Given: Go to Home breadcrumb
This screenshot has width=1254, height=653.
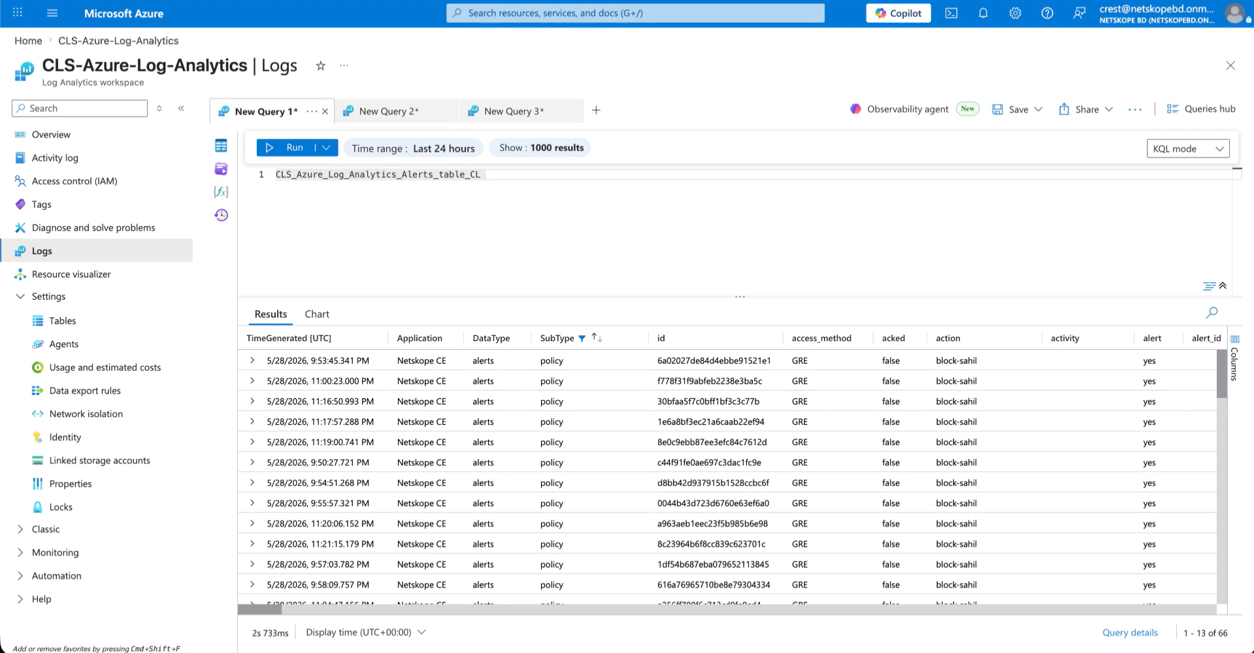Looking at the screenshot, I should tap(28, 41).
